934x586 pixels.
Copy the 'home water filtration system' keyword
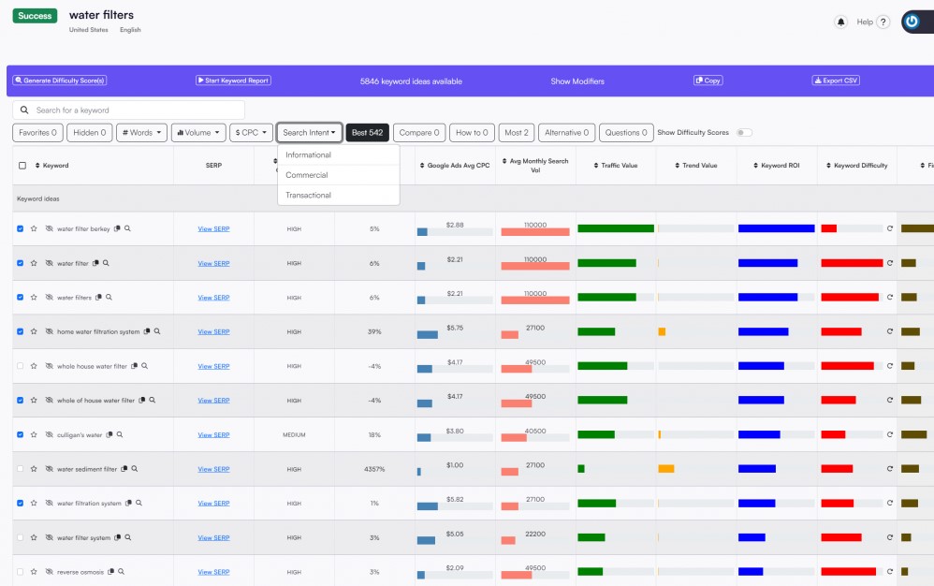147,331
